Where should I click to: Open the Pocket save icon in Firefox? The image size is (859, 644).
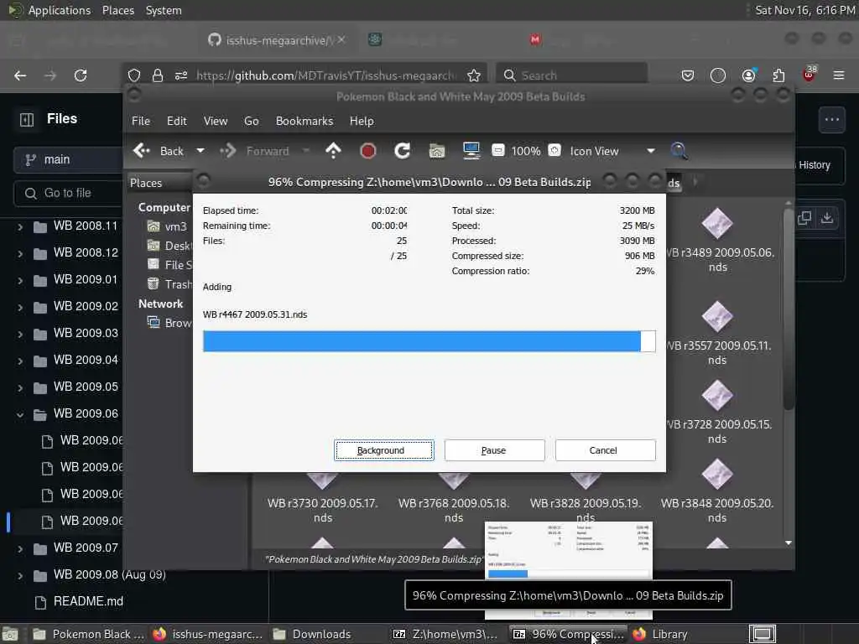tap(688, 75)
